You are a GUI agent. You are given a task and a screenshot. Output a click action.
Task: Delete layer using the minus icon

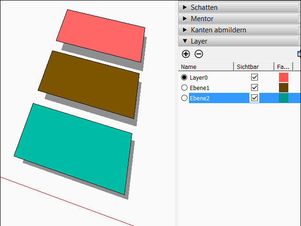coord(199,54)
